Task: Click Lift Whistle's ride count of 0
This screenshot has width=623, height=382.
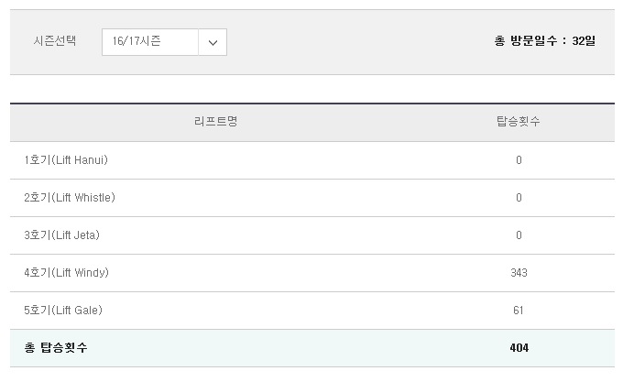Action: pos(519,198)
